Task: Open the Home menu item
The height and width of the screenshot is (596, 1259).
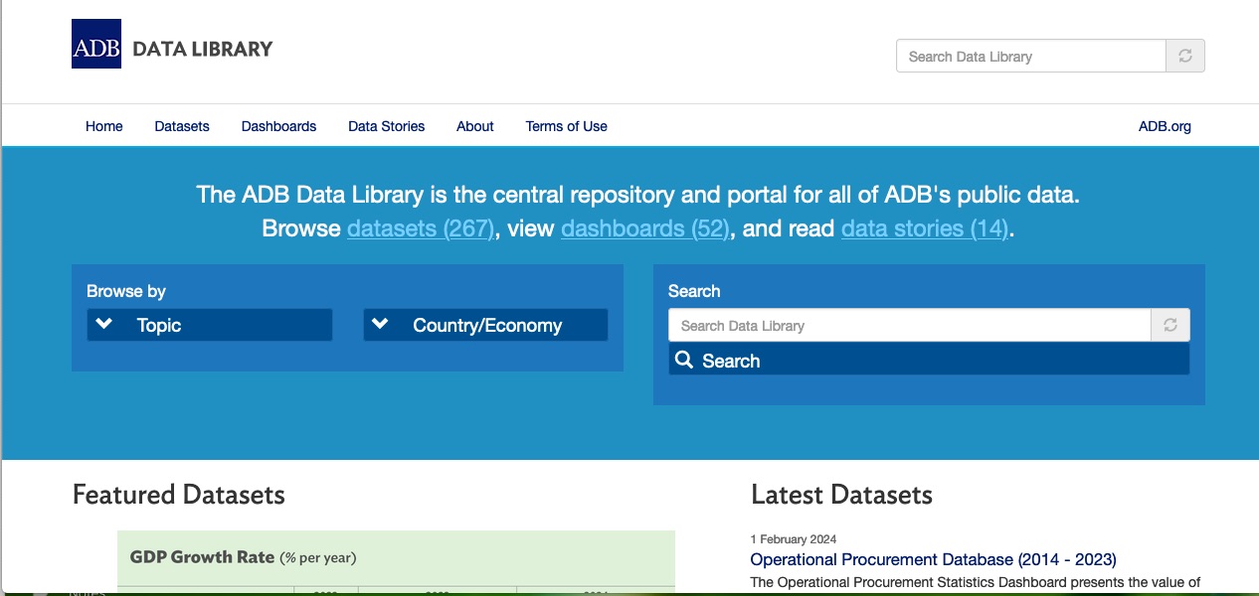Action: [104, 126]
